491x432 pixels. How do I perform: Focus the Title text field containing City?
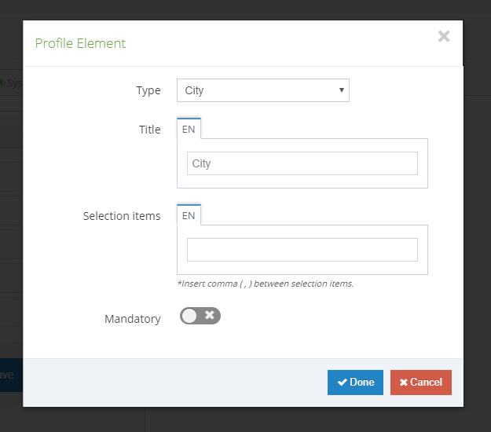(x=302, y=163)
